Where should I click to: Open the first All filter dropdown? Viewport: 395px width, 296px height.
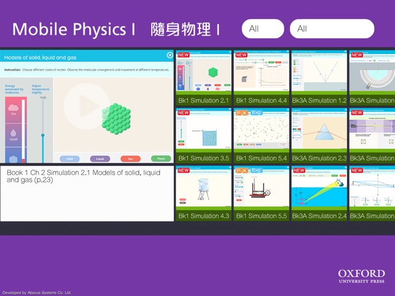tap(263, 29)
